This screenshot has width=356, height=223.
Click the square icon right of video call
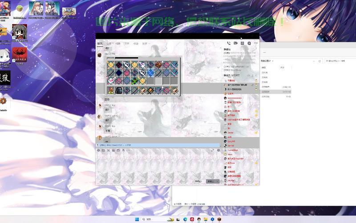pos(242,43)
